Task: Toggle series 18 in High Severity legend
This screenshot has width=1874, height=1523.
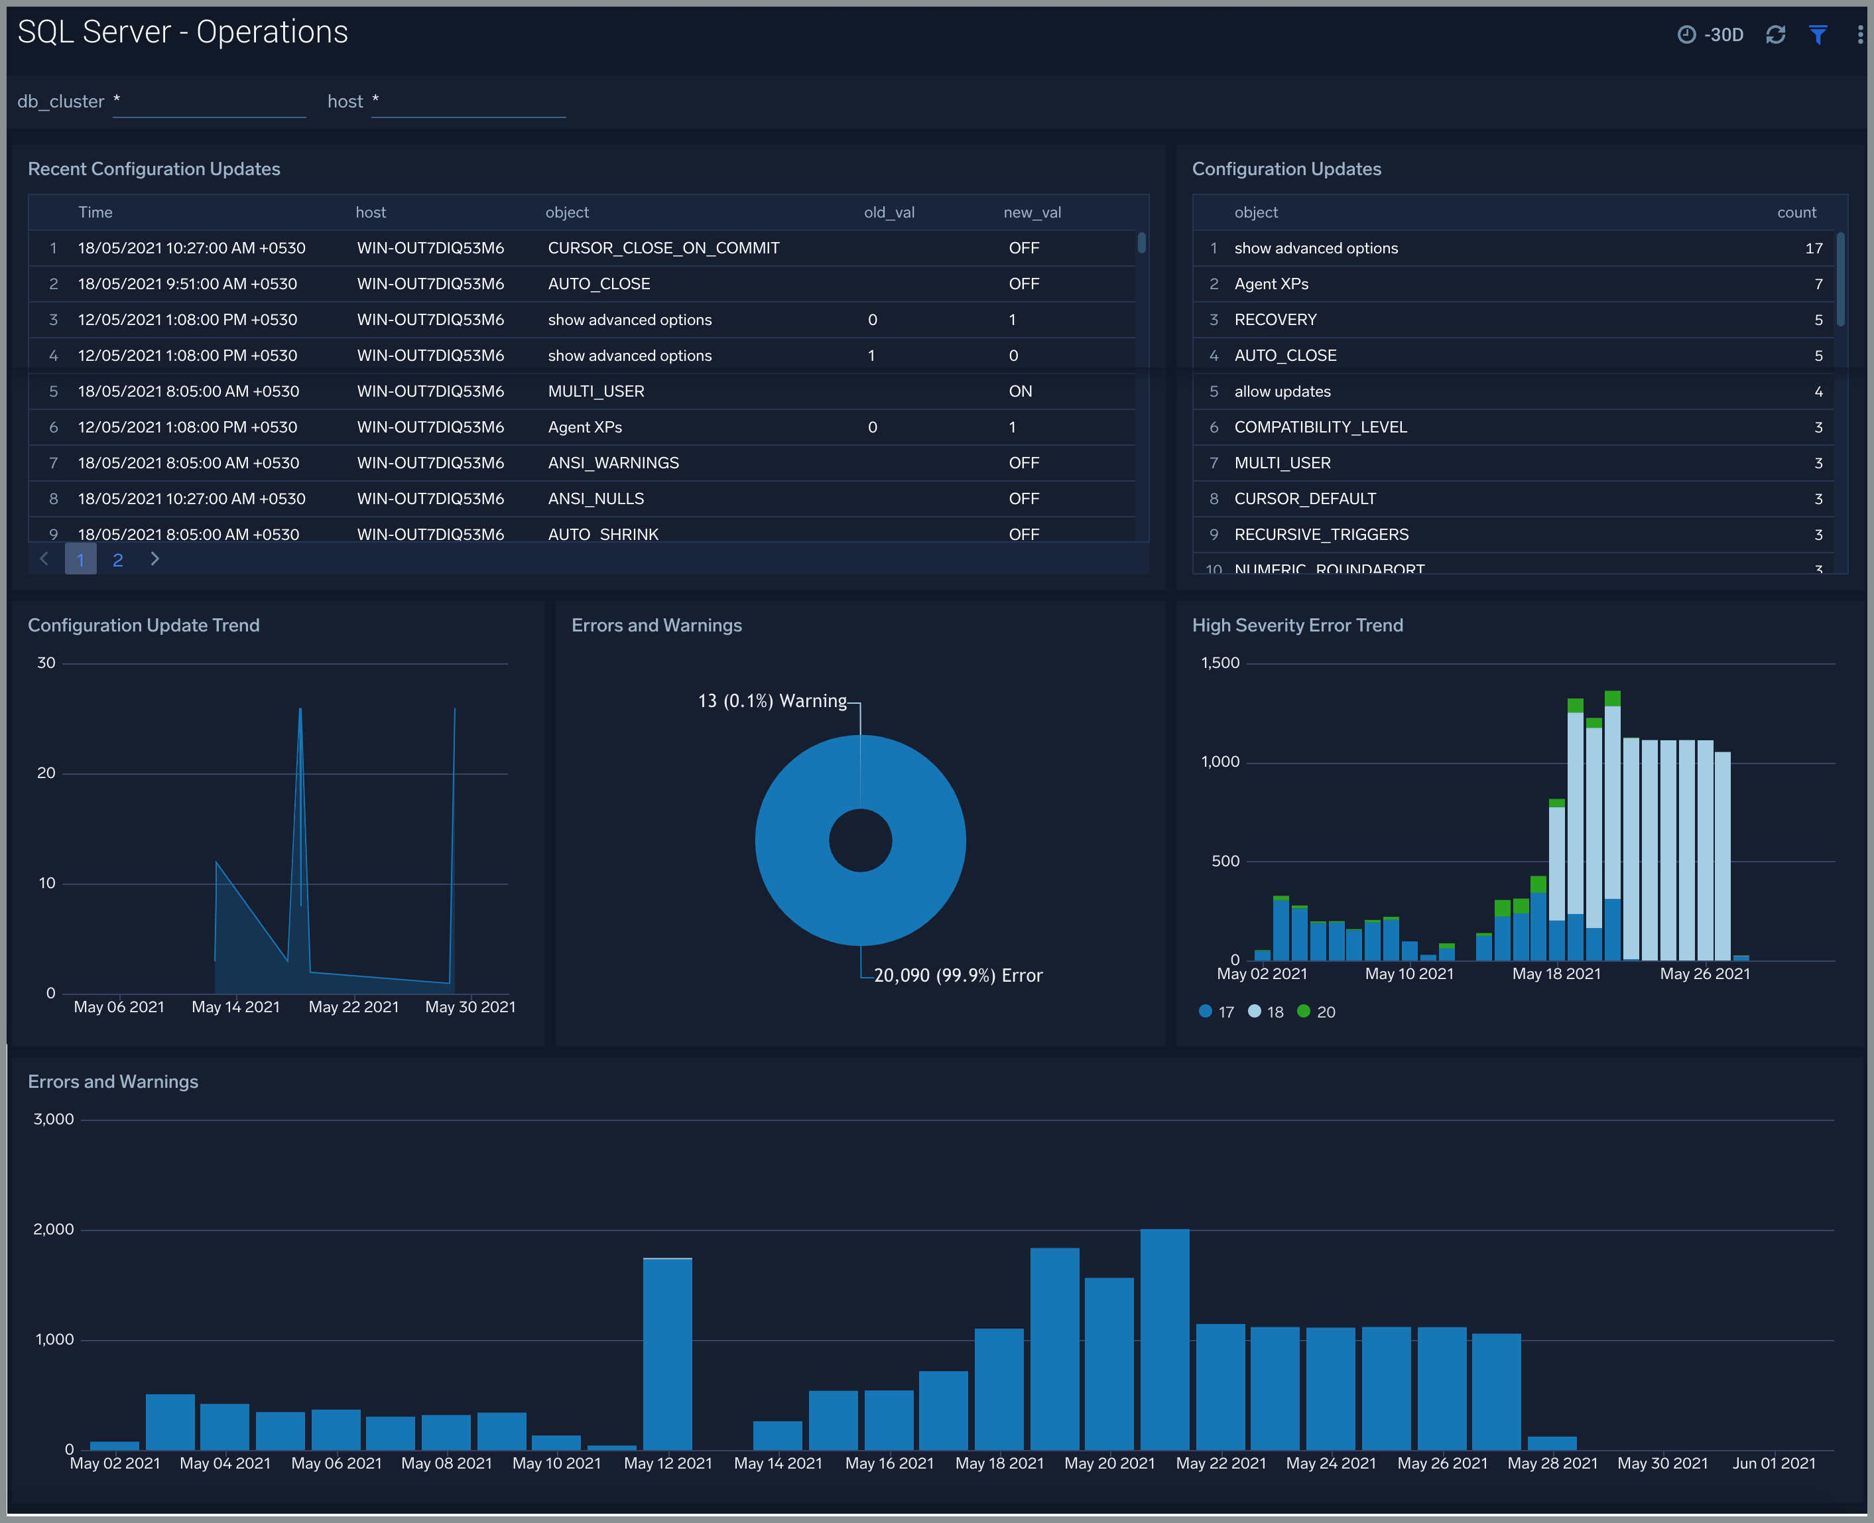Action: pos(1265,1012)
